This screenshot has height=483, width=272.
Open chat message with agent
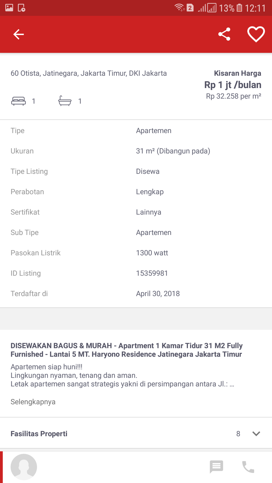216,467
